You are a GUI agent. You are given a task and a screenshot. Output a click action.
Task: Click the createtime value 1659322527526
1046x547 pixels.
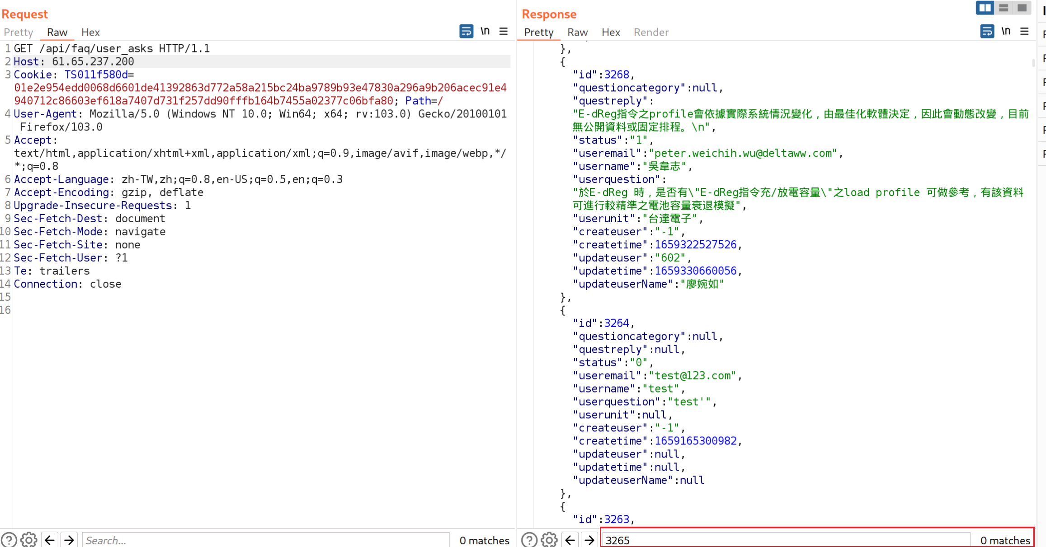tap(696, 245)
